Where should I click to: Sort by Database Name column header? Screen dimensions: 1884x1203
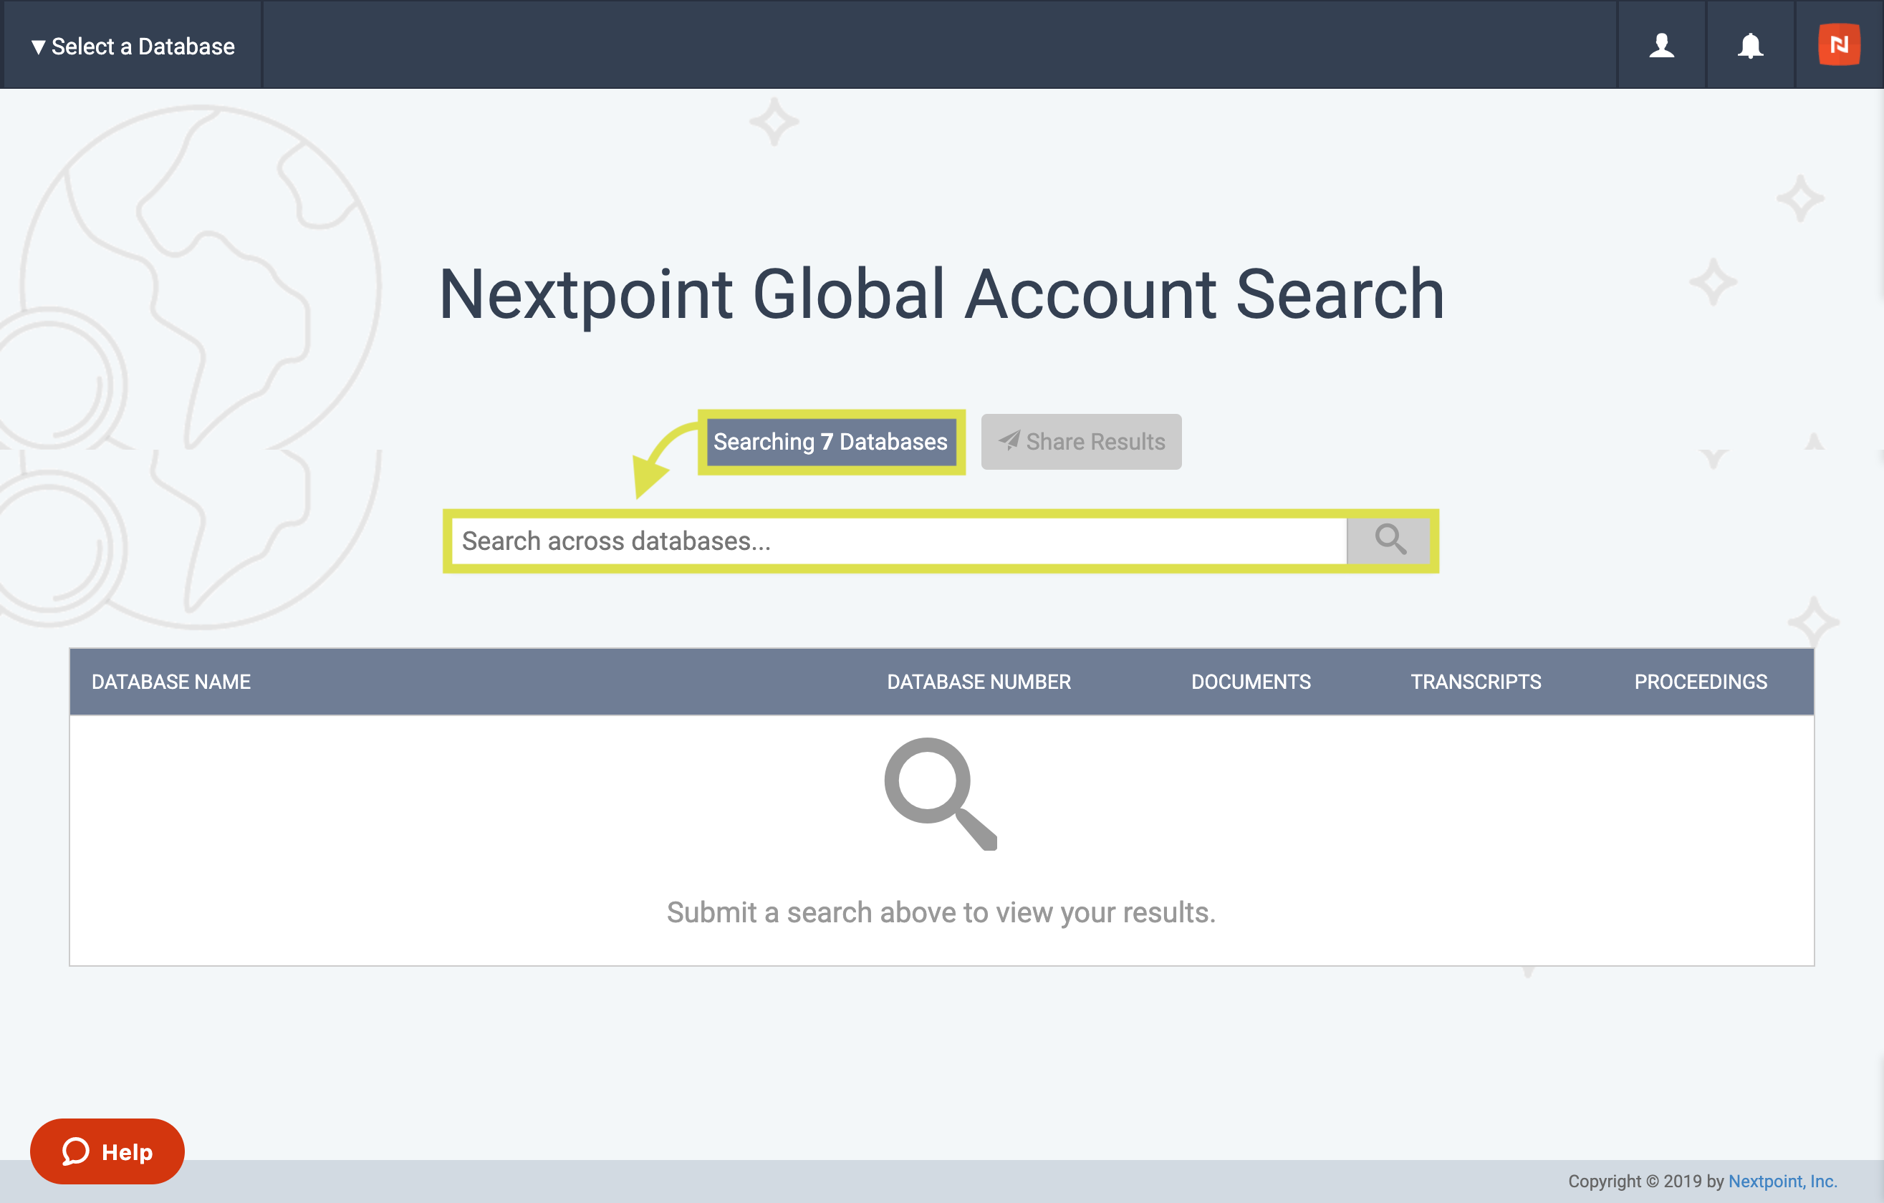[x=170, y=681]
